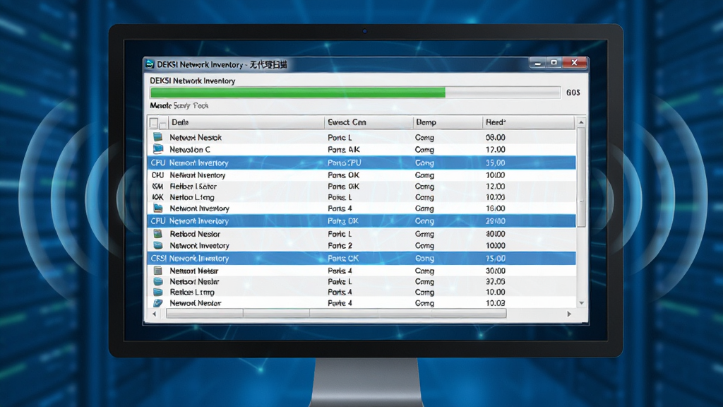
Task: Click the Grmg cell in Retlood row
Action: click(x=424, y=234)
